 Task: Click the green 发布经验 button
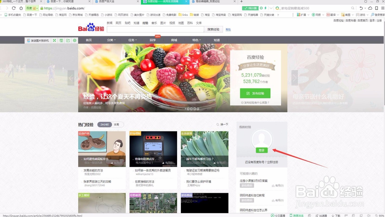255,93
